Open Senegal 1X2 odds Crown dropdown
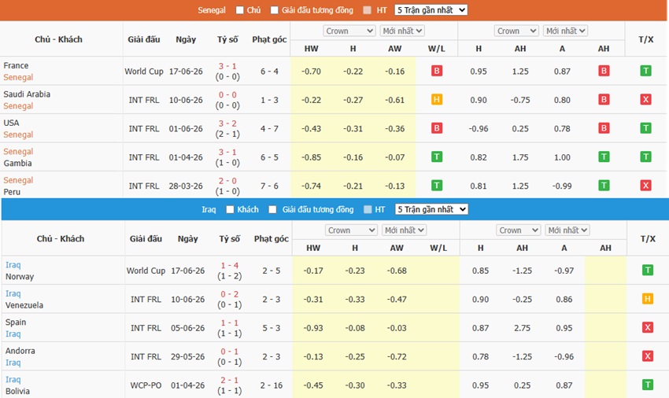 pyautogui.click(x=349, y=31)
